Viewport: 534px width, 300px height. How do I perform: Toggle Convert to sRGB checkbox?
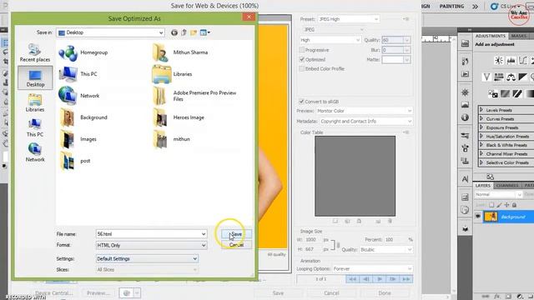pyautogui.click(x=301, y=102)
